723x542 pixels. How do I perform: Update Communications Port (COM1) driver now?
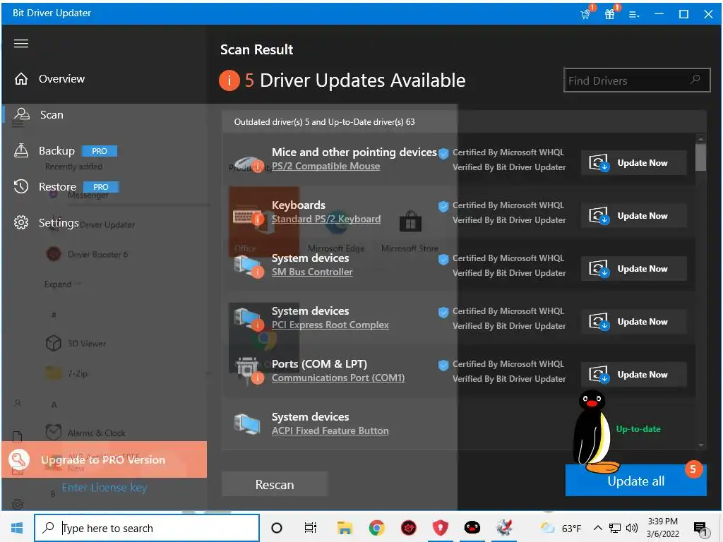pyautogui.click(x=633, y=375)
